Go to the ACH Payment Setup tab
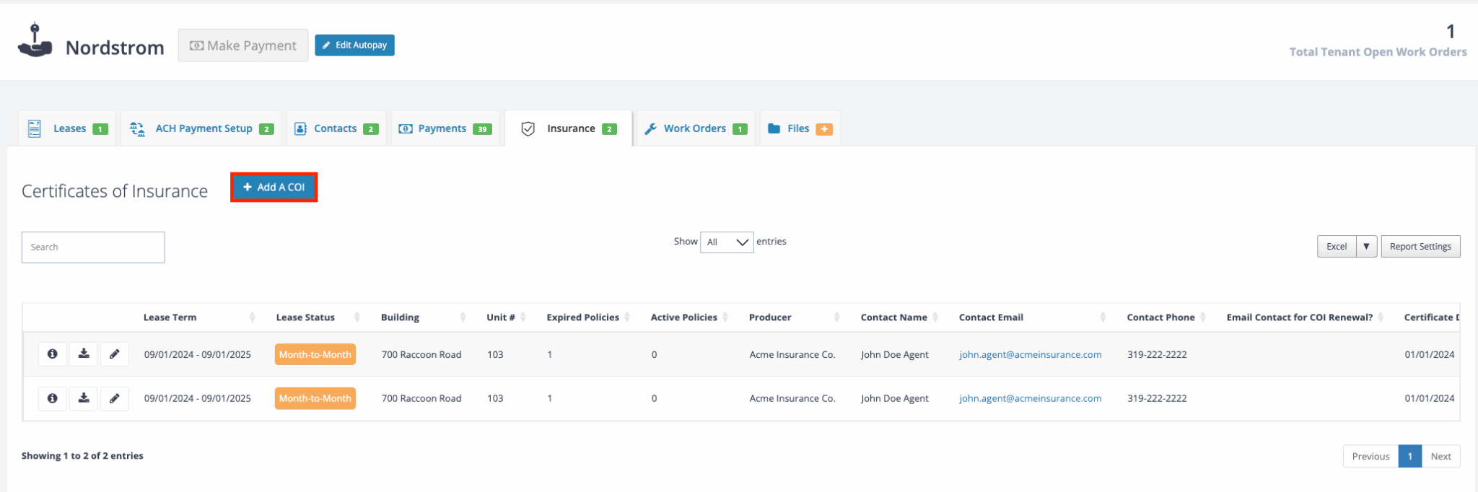This screenshot has height=492, width=1478. (202, 128)
